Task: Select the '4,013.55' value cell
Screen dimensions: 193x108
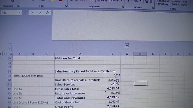Action: [112, 97]
